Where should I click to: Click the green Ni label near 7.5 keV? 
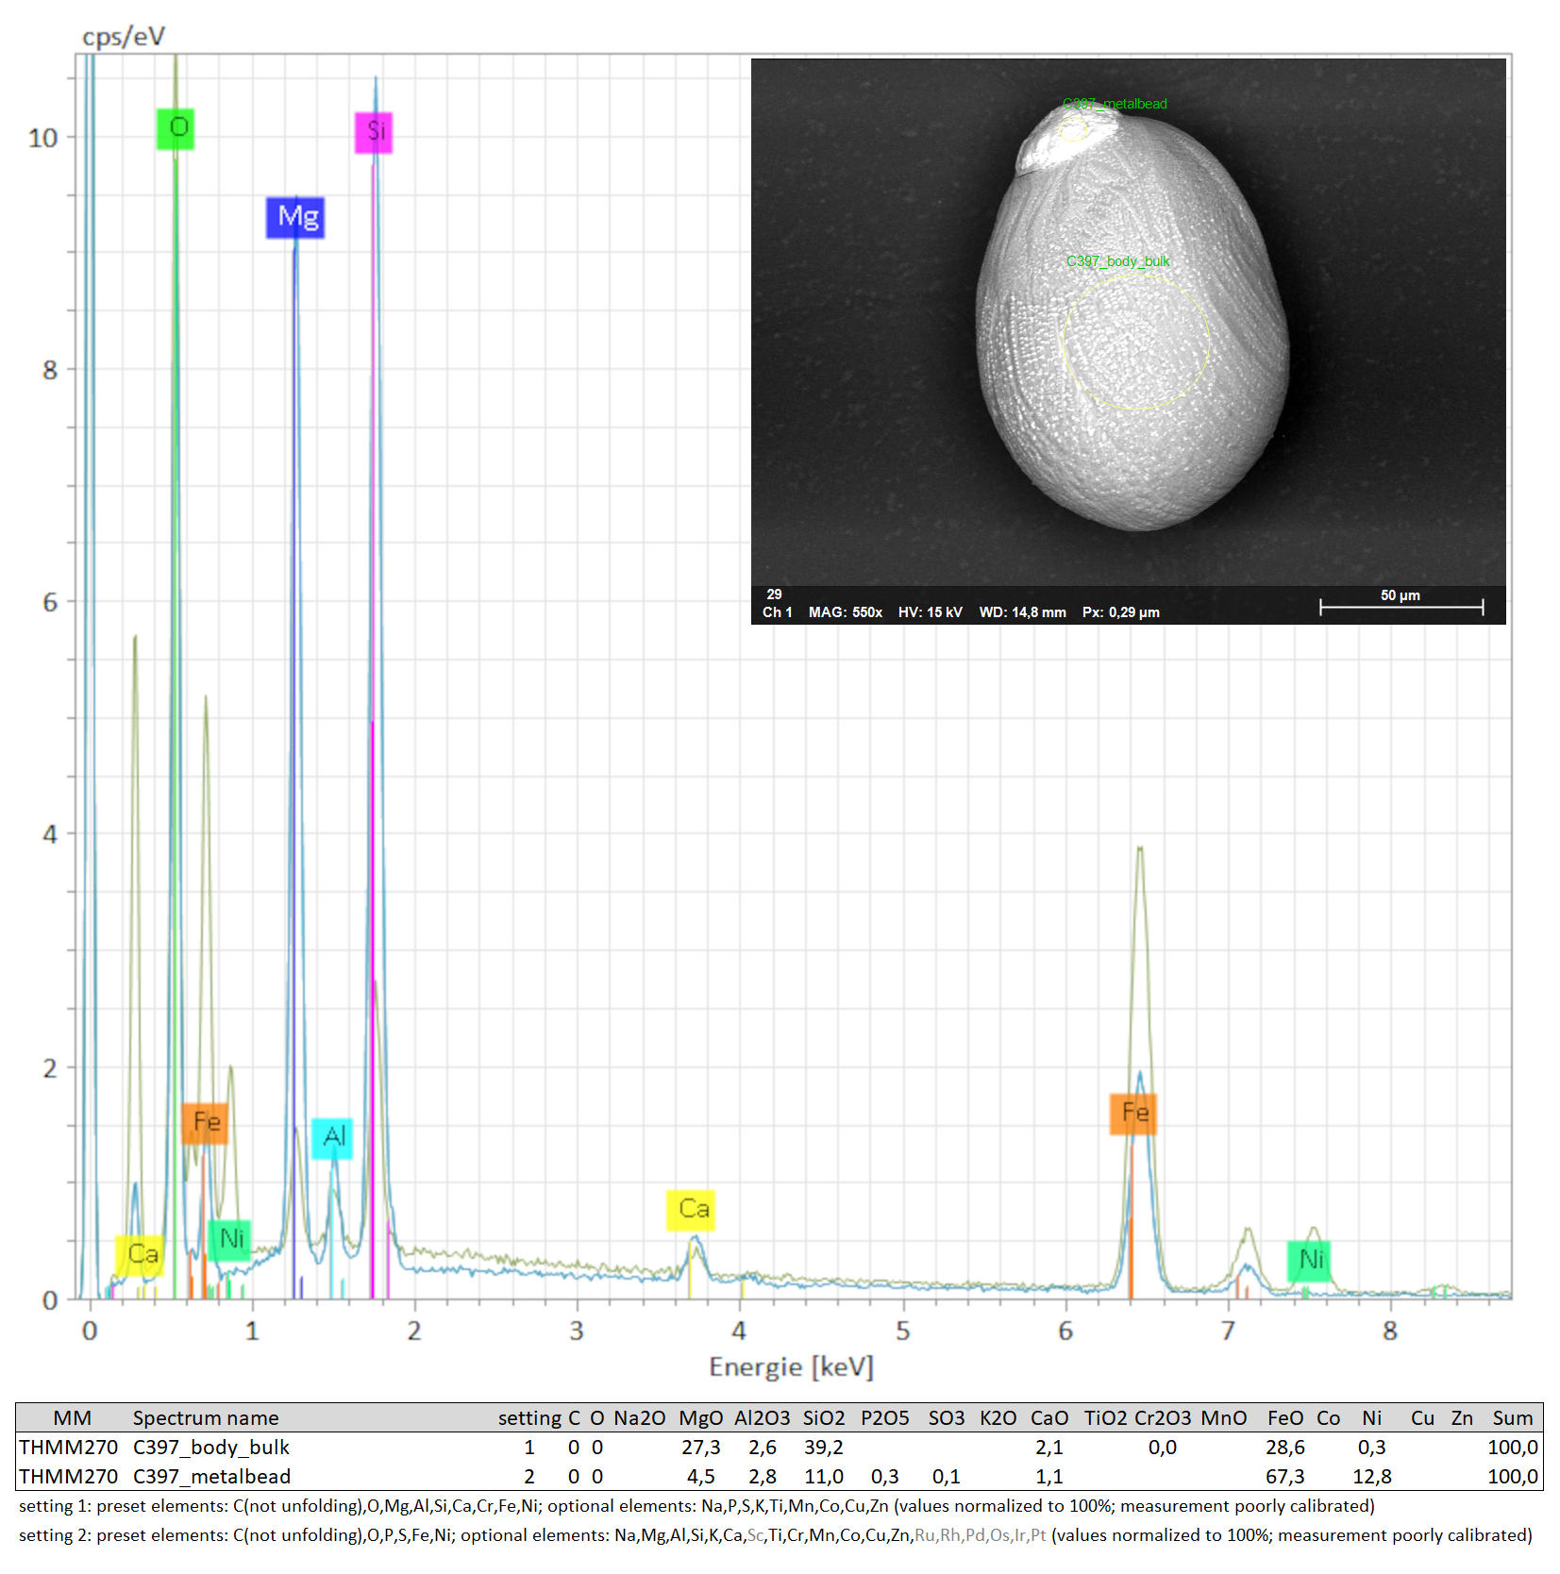[x=1309, y=1261]
